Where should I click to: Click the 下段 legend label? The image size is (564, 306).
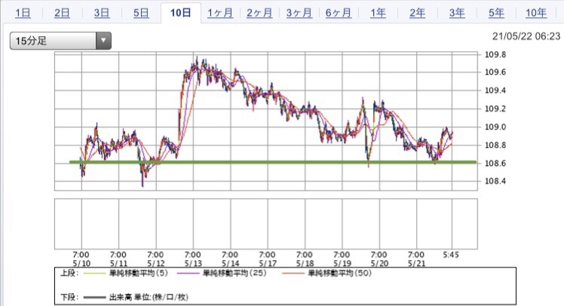(69, 298)
